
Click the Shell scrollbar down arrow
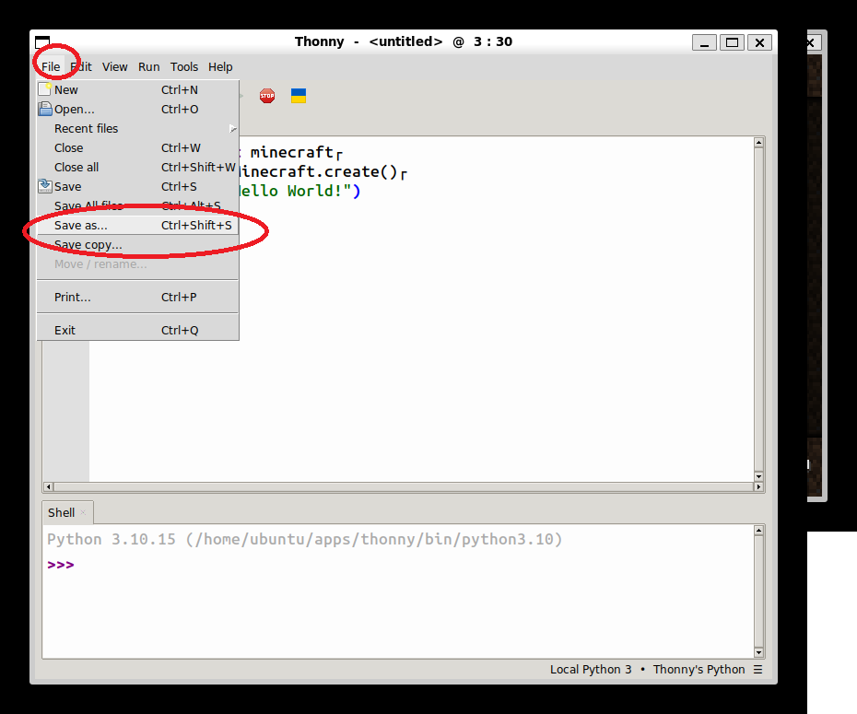(x=758, y=652)
